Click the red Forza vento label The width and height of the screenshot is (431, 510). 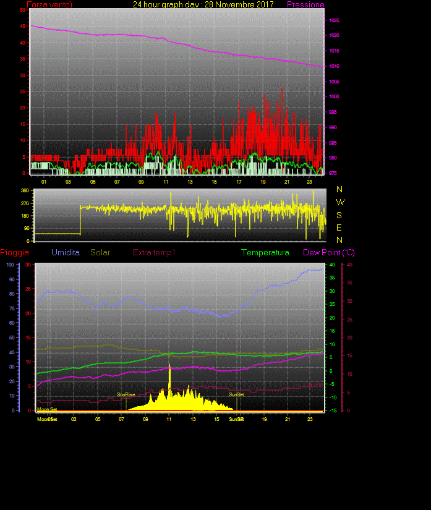tap(49, 5)
